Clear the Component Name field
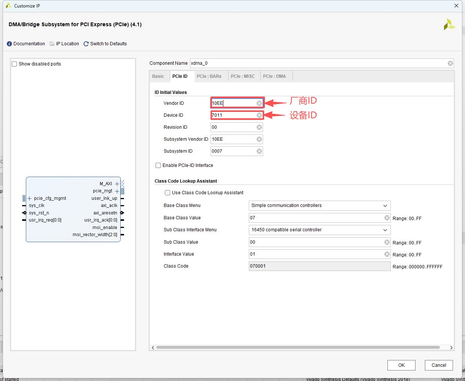 click(450, 63)
